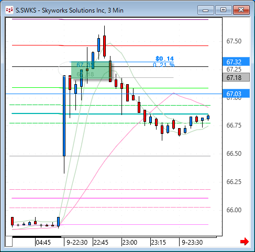
Task: Click the 04:45 time axis label
Action: tap(43, 243)
